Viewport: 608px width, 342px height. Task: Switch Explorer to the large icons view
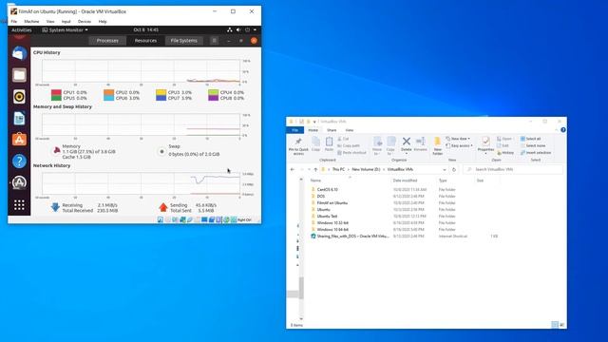pos(562,325)
